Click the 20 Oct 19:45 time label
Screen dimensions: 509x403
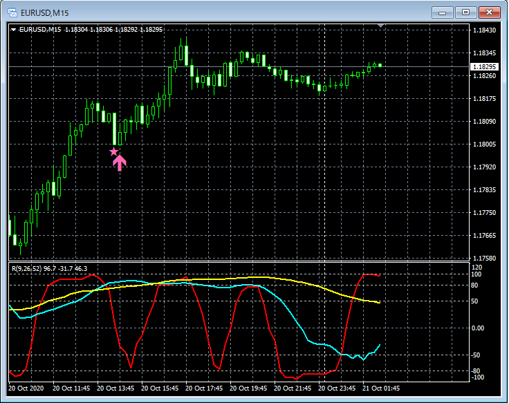[248, 388]
